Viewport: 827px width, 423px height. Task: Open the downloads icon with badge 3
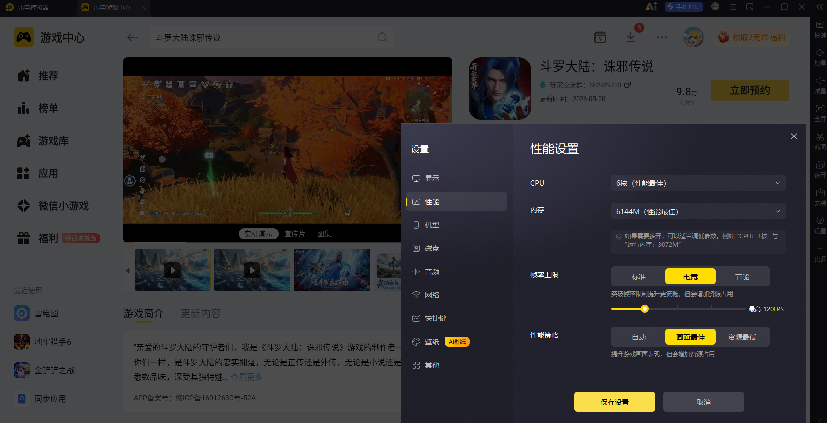pos(631,37)
